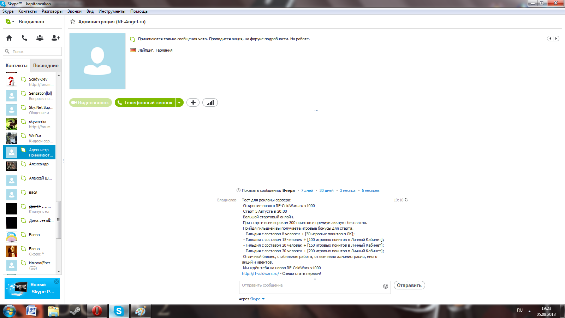Click the message input box
This screenshot has width=565, height=318.
(315, 288)
